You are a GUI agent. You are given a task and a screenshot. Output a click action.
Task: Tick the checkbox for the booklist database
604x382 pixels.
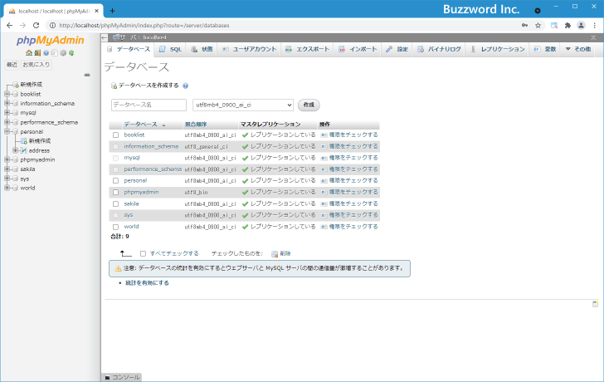(x=116, y=135)
